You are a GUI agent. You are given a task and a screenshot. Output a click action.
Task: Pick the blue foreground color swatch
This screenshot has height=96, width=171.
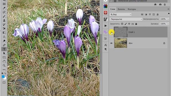[3, 77]
